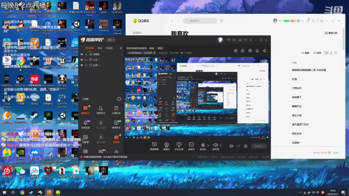
Task: Add the 摄像头 camera source
Action: [167, 146]
